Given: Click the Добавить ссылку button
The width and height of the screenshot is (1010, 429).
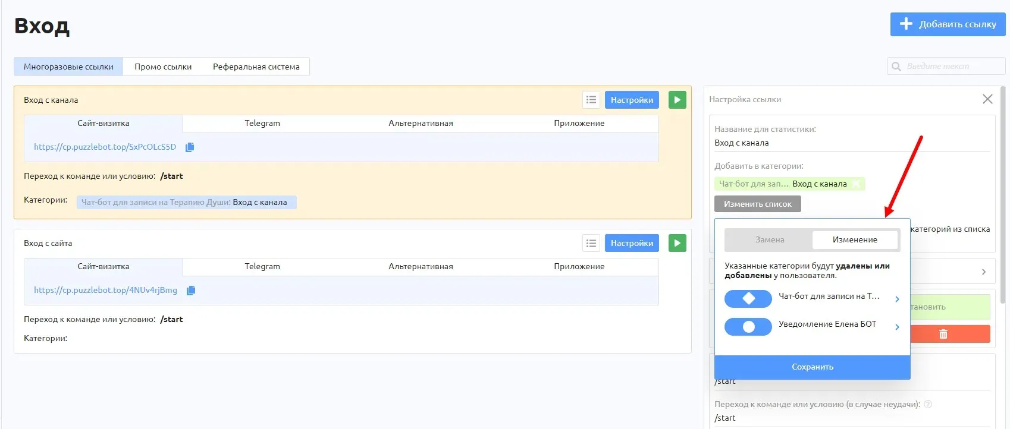Looking at the screenshot, I should 948,24.
